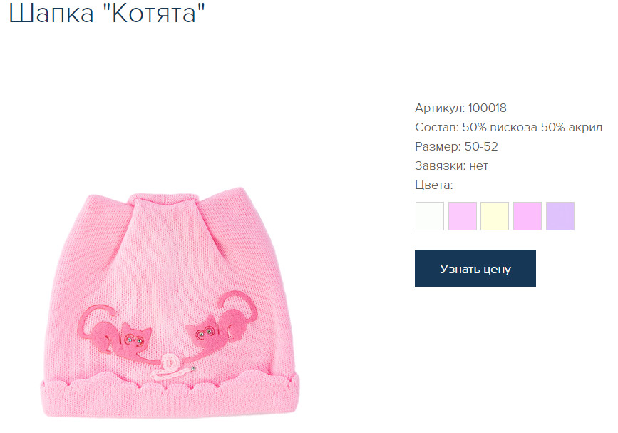Select the pink swatch next to lavender
The image size is (618, 433).
527,215
